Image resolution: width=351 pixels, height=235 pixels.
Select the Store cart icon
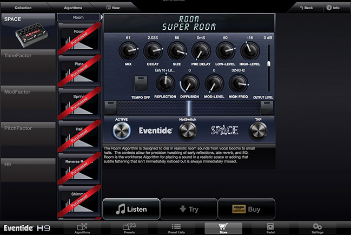pyautogui.click(x=223, y=229)
